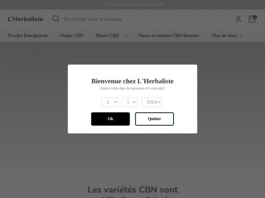
Task: Open the birth day dropdown
Action: pos(110,102)
